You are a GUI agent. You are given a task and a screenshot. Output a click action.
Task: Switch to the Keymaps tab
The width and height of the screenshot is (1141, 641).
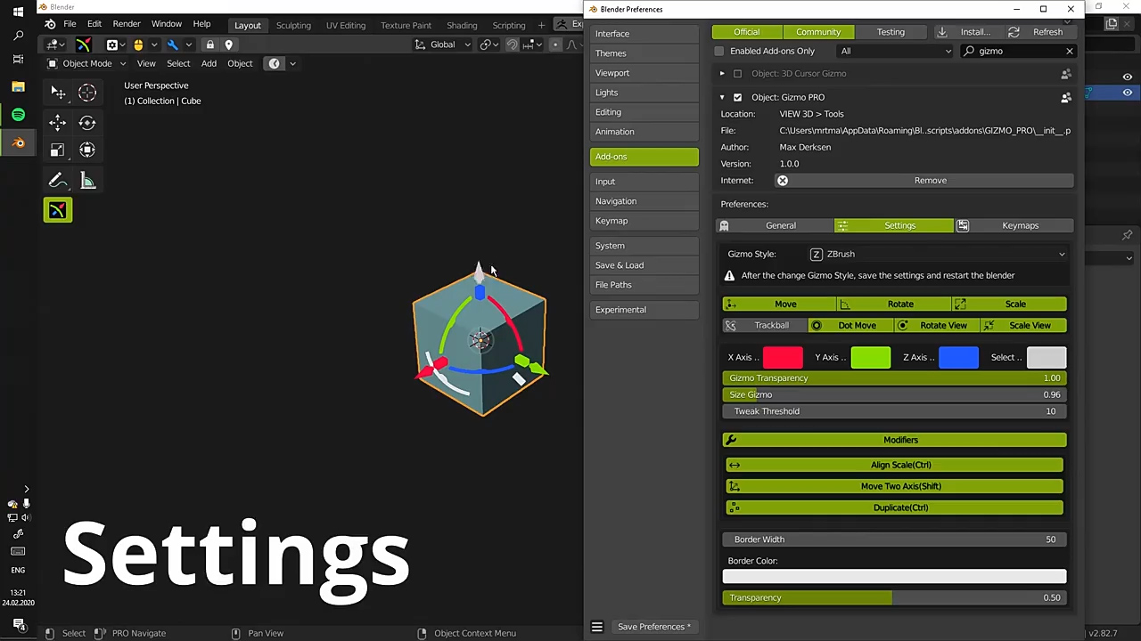pyautogui.click(x=1014, y=226)
